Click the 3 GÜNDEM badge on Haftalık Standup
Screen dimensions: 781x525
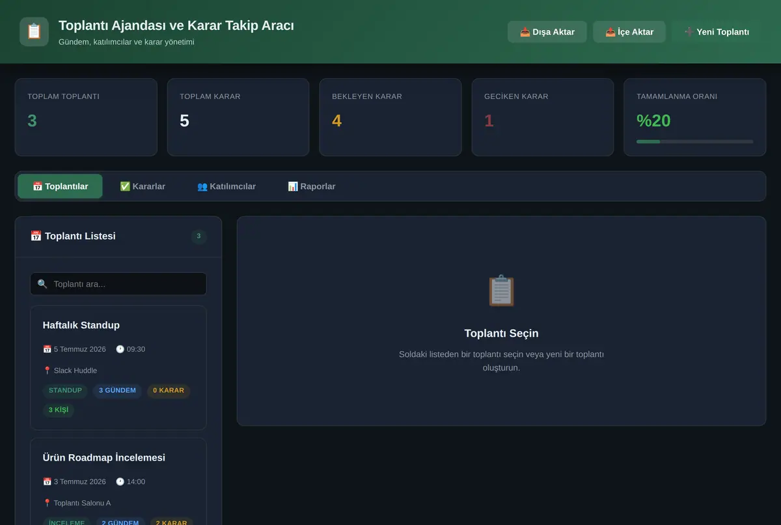coord(117,391)
